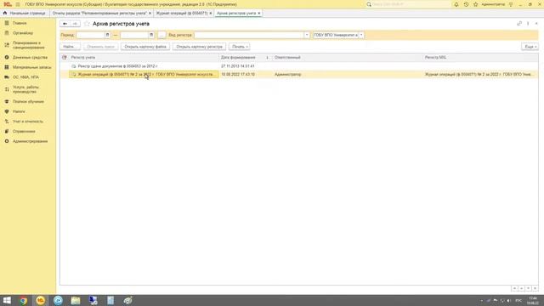This screenshot has height=306, width=544.
Task: Click the Найти button
Action: point(71,47)
